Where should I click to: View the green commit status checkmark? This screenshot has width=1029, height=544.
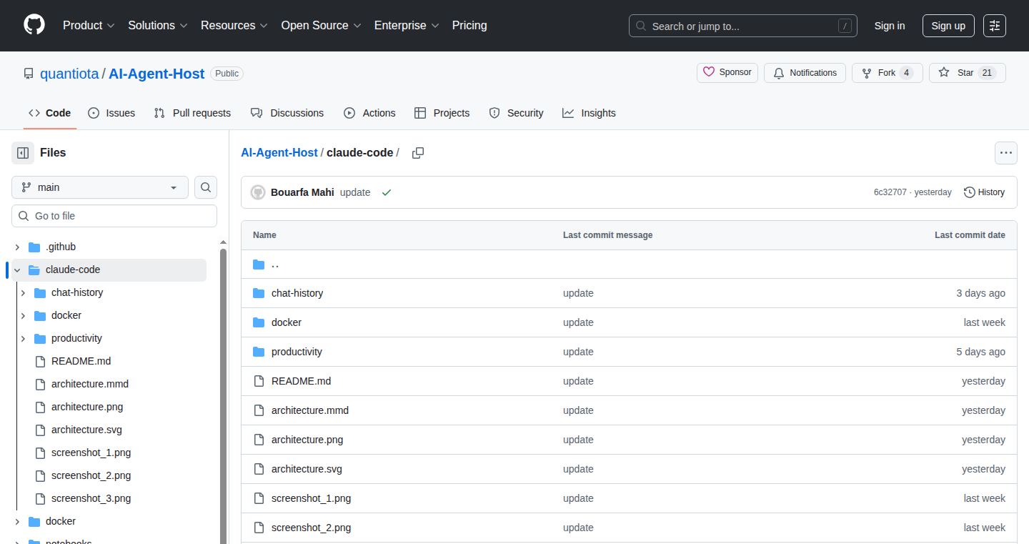(x=387, y=192)
